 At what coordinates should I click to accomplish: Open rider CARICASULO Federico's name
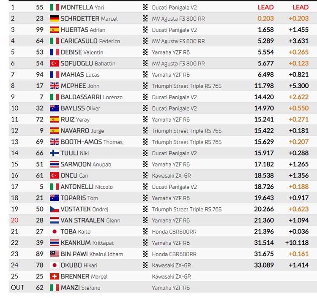(x=90, y=41)
